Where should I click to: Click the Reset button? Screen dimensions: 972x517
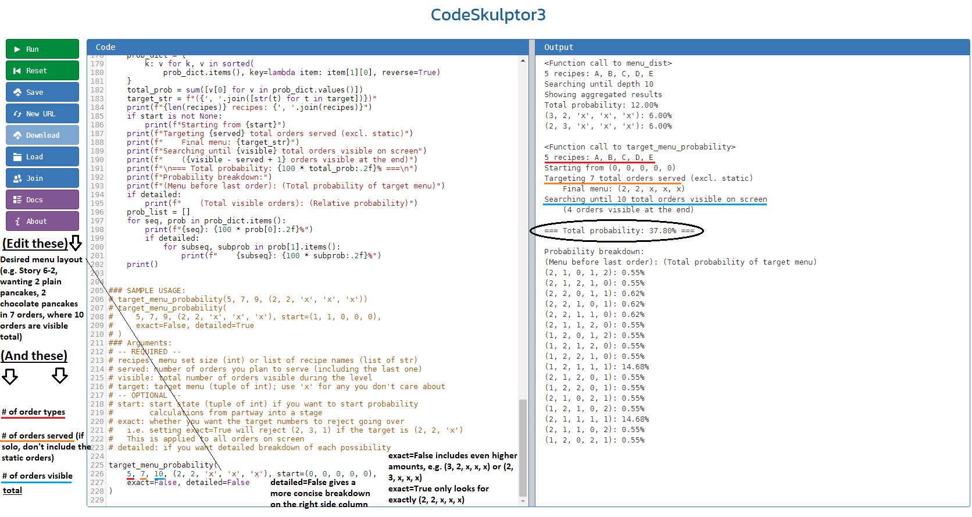point(42,71)
